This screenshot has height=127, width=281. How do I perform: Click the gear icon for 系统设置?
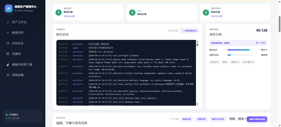click(8, 75)
